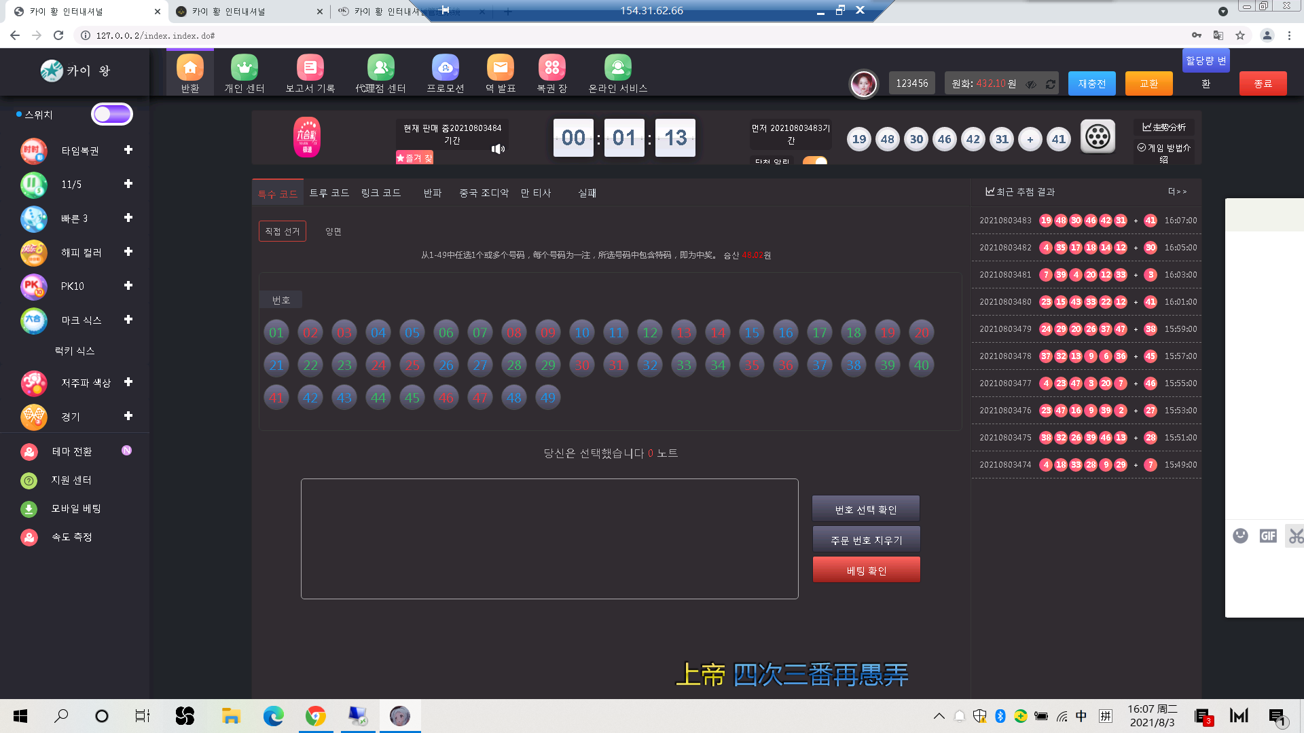Show more results via 더>> link
Screen dimensions: 1304x733
[1177, 192]
